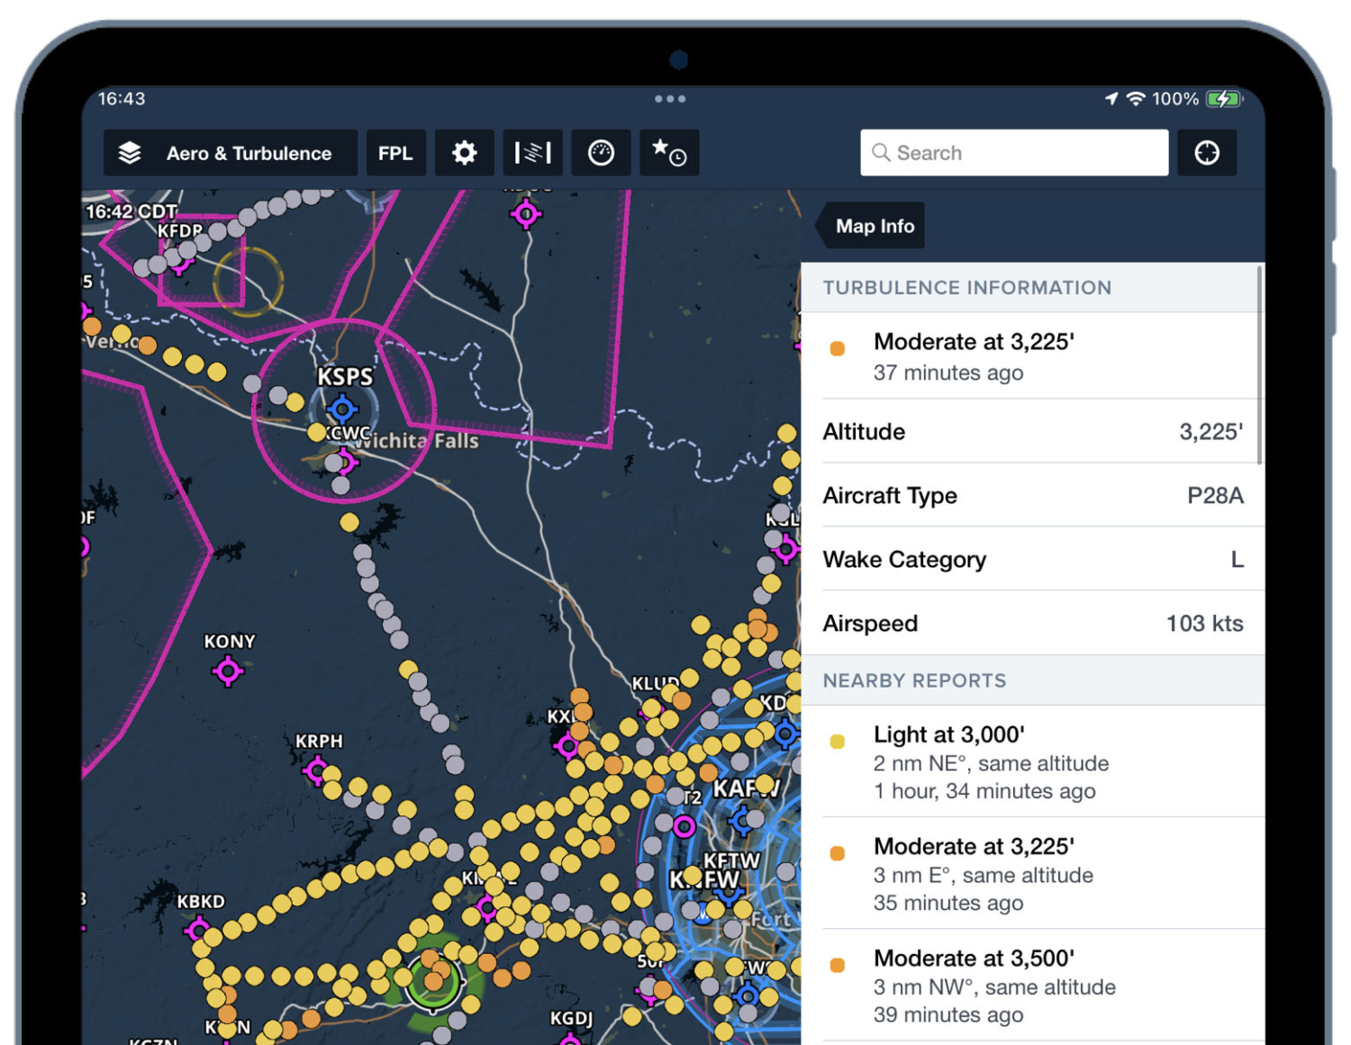View the Turbulence Information section header
The image size is (1351, 1045).
pos(966,287)
